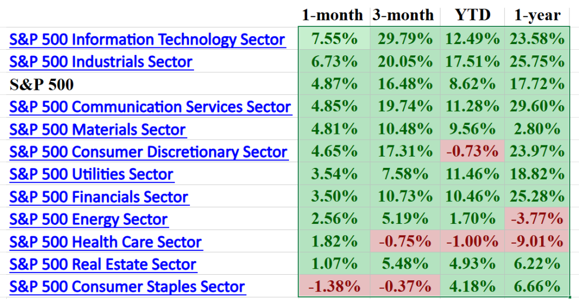Screen dimensions: 579x299
Task: Follow S&P 500 Consumer Discretionary Sector link
Action: click(x=148, y=152)
